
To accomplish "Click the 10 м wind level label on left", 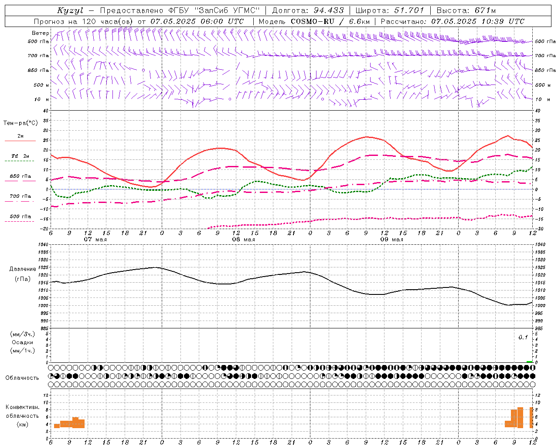I will (x=41, y=99).
